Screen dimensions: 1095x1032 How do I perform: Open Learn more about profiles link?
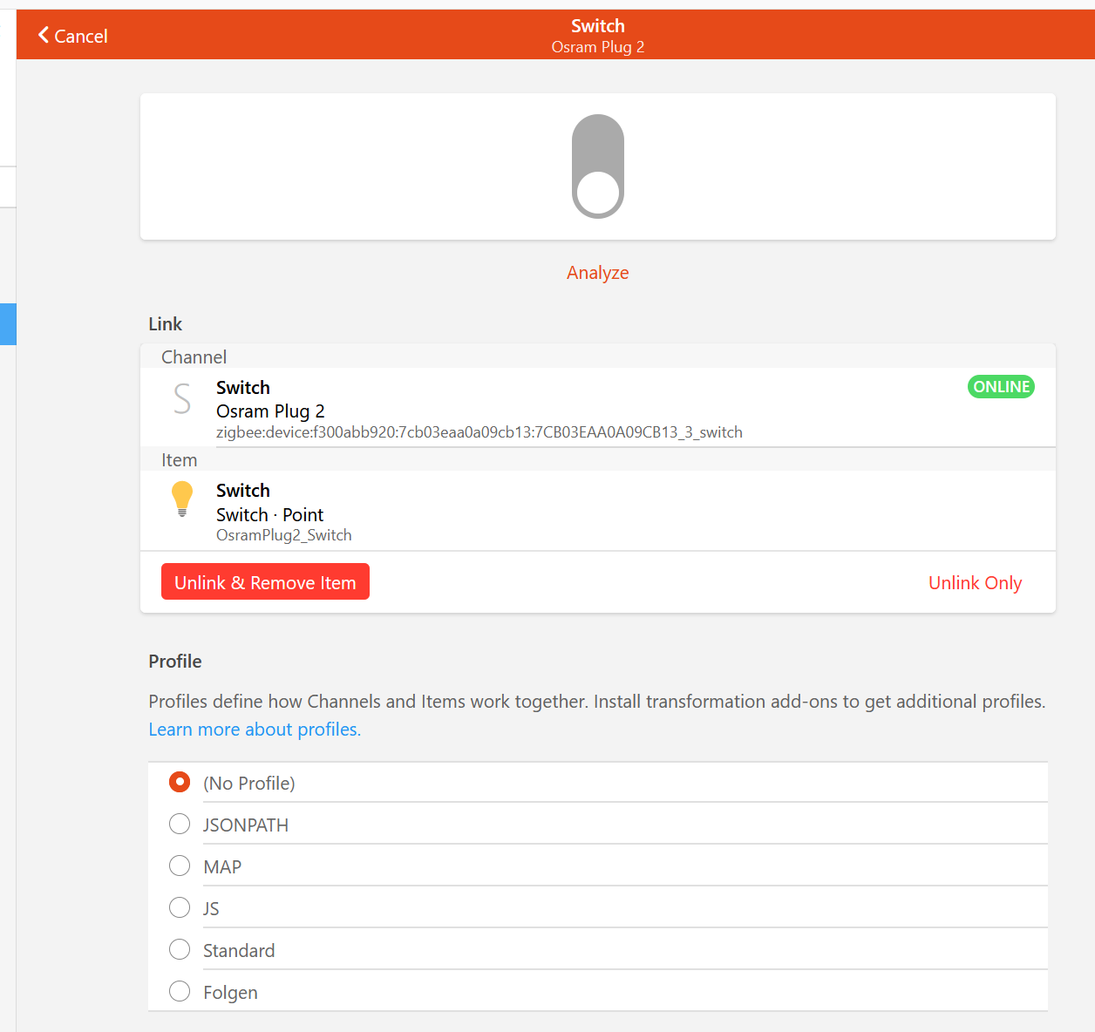[x=255, y=730]
